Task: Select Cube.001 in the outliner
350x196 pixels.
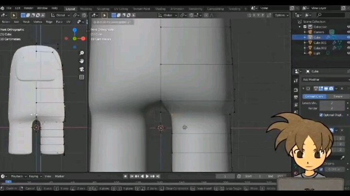Action: 319,43
